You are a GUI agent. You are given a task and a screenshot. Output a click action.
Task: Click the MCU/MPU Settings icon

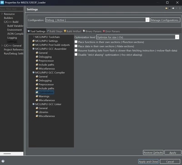(34, 41)
